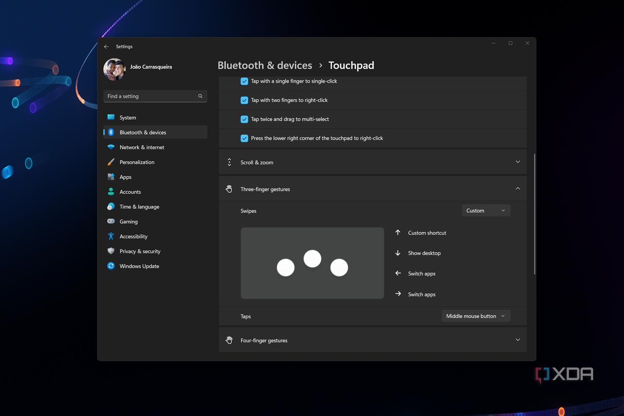Click the right arrow swipe icon
This screenshot has width=624, height=416.
point(398,294)
